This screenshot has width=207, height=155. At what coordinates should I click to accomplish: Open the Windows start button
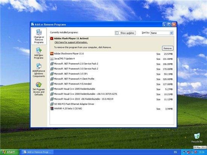point(9,152)
